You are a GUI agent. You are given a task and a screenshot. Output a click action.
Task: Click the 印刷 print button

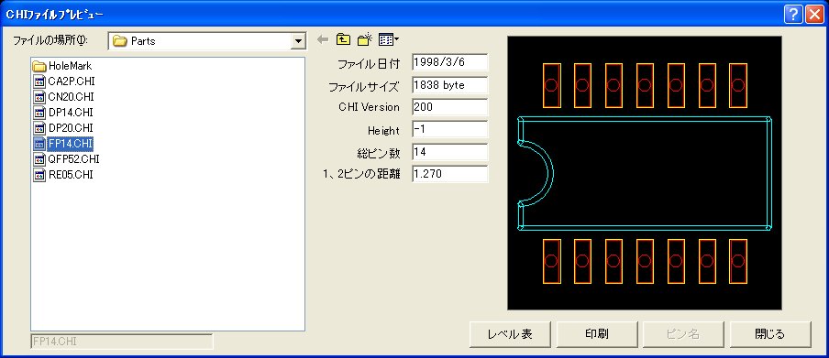[x=596, y=333]
